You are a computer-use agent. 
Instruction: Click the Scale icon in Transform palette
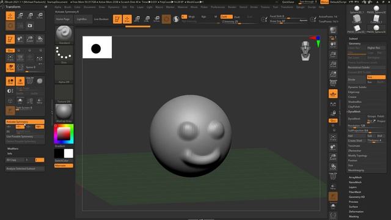point(30,16)
